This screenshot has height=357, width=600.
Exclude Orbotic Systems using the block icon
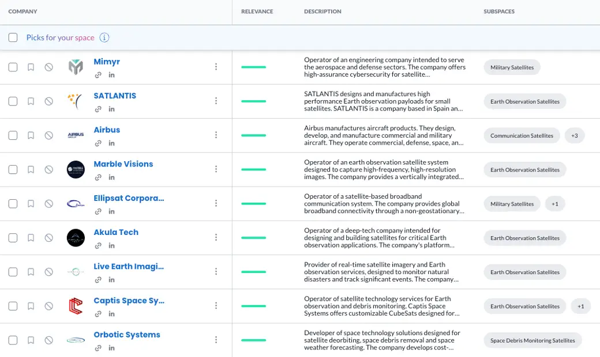(x=49, y=340)
